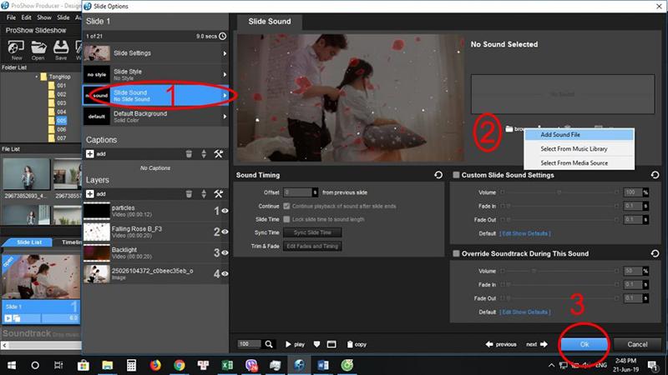Open the Layers tools wrench icon
This screenshot has width=668, height=375.
coord(219,194)
